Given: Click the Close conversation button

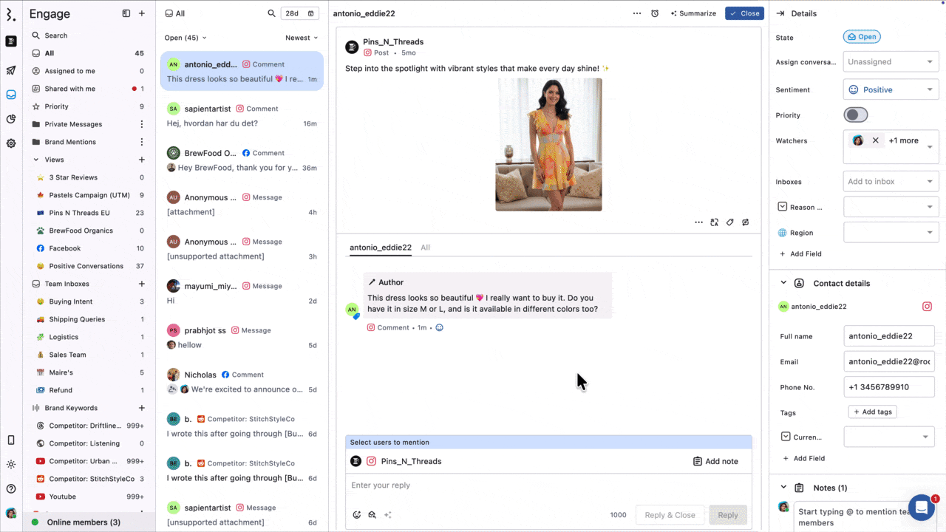Looking at the screenshot, I should [744, 13].
